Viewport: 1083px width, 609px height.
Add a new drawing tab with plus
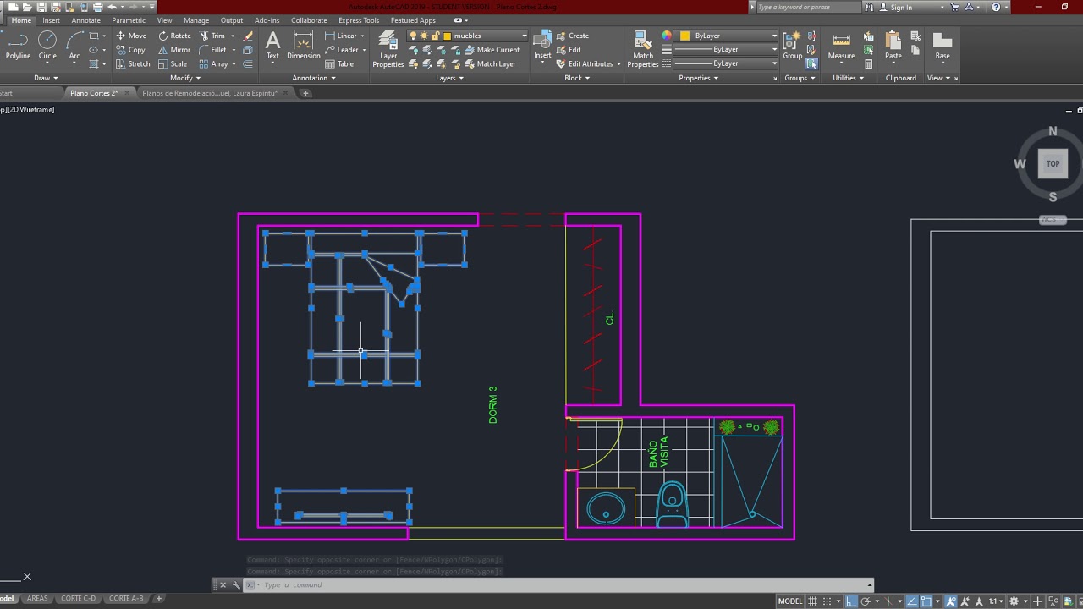(x=305, y=93)
